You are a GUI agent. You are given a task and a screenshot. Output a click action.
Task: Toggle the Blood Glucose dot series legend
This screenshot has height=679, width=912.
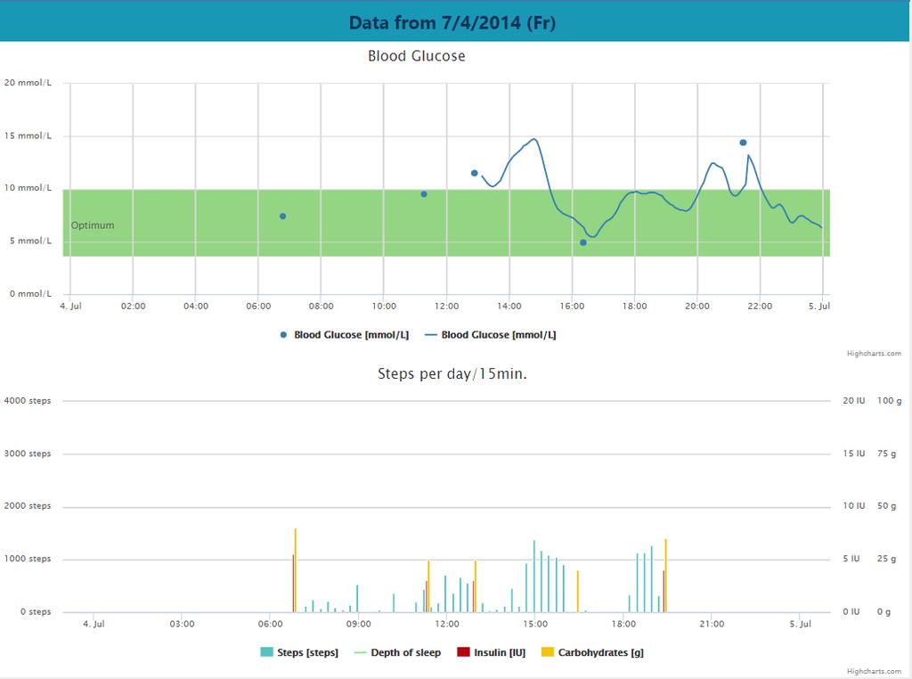point(345,335)
